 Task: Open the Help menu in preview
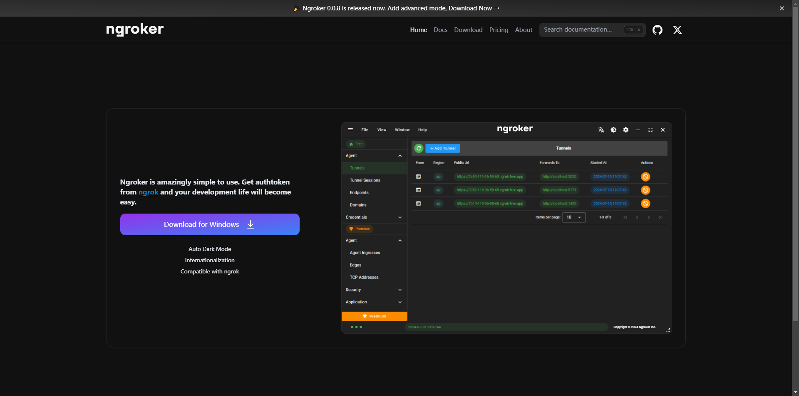[422, 130]
